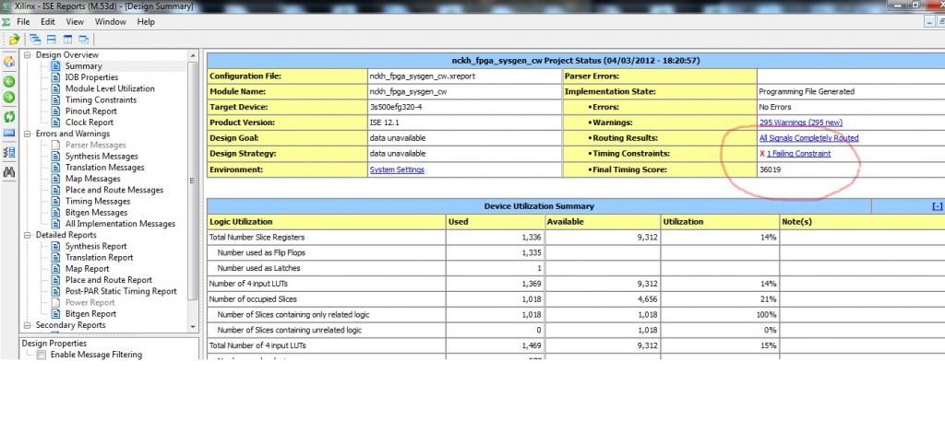Click the Tile Vertically toolbar icon

point(67,40)
